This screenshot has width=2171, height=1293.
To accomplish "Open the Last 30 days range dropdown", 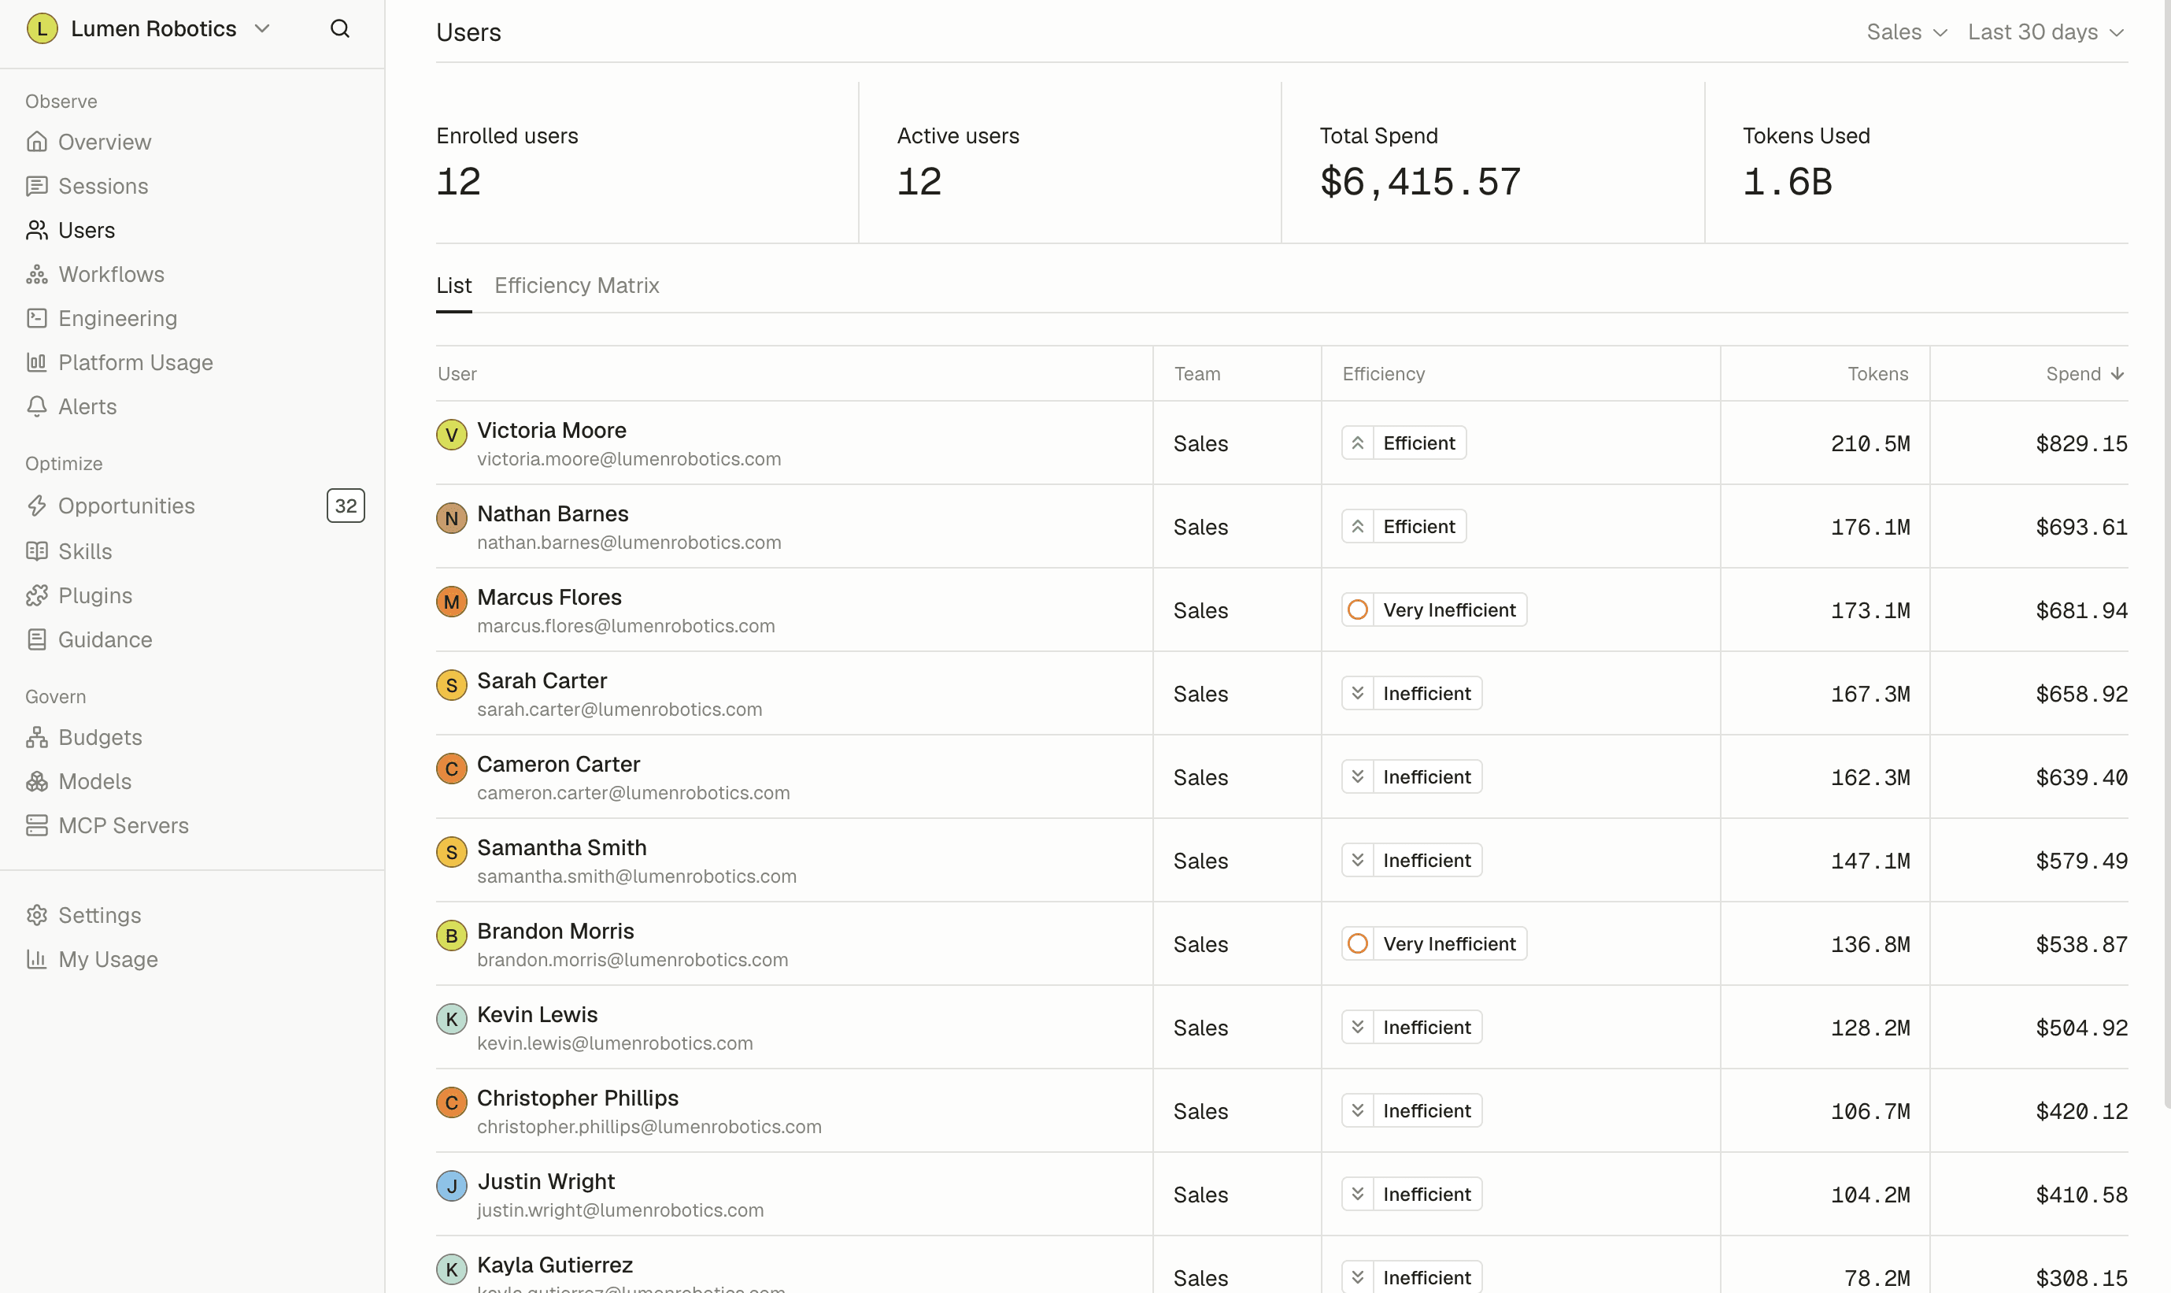I will (2046, 32).
